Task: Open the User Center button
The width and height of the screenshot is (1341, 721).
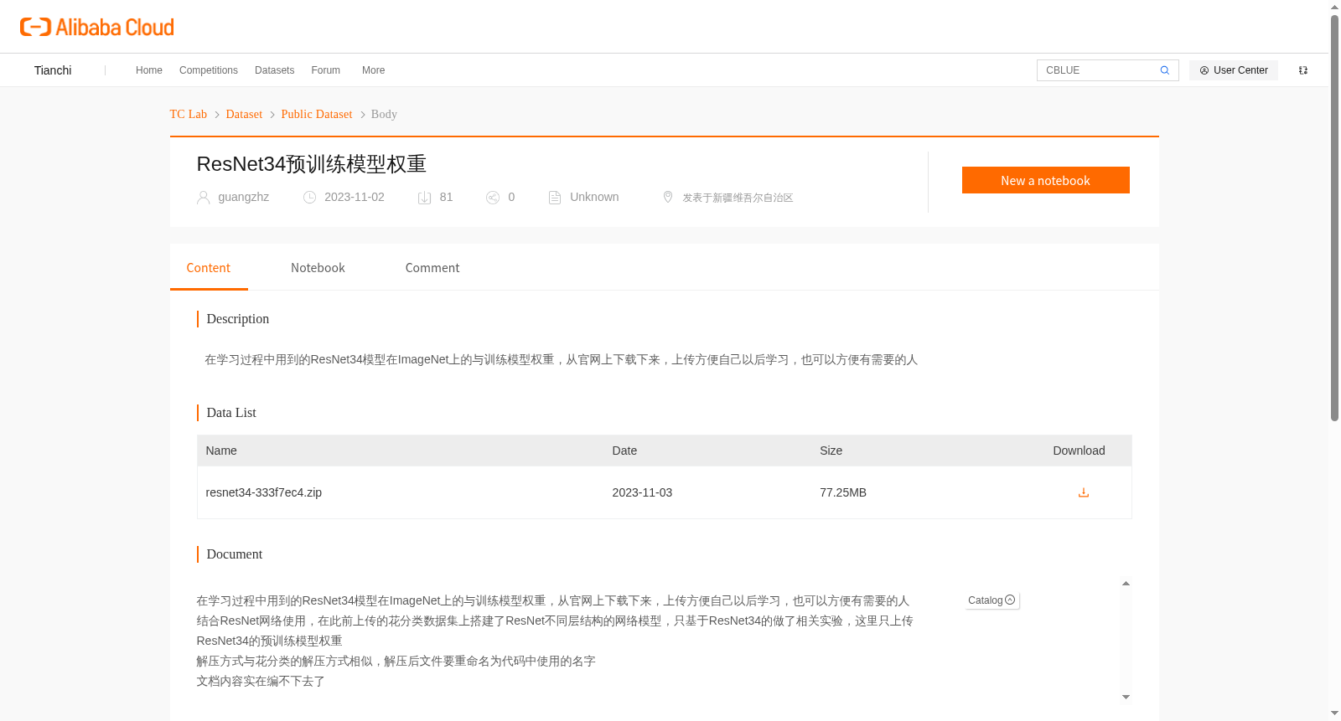Action: click(x=1233, y=70)
